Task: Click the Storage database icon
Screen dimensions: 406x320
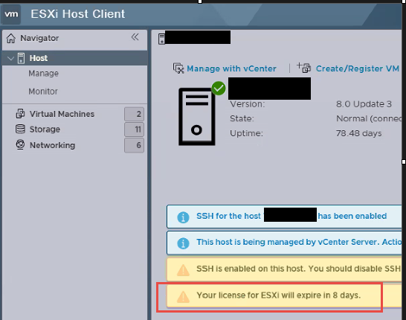Action: (x=21, y=129)
